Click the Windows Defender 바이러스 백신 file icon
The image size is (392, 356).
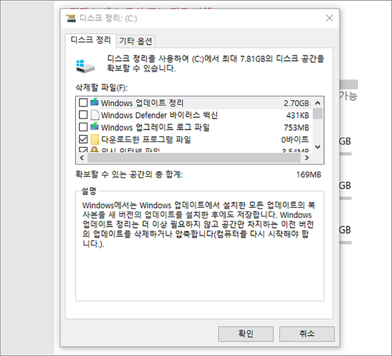tap(95, 115)
